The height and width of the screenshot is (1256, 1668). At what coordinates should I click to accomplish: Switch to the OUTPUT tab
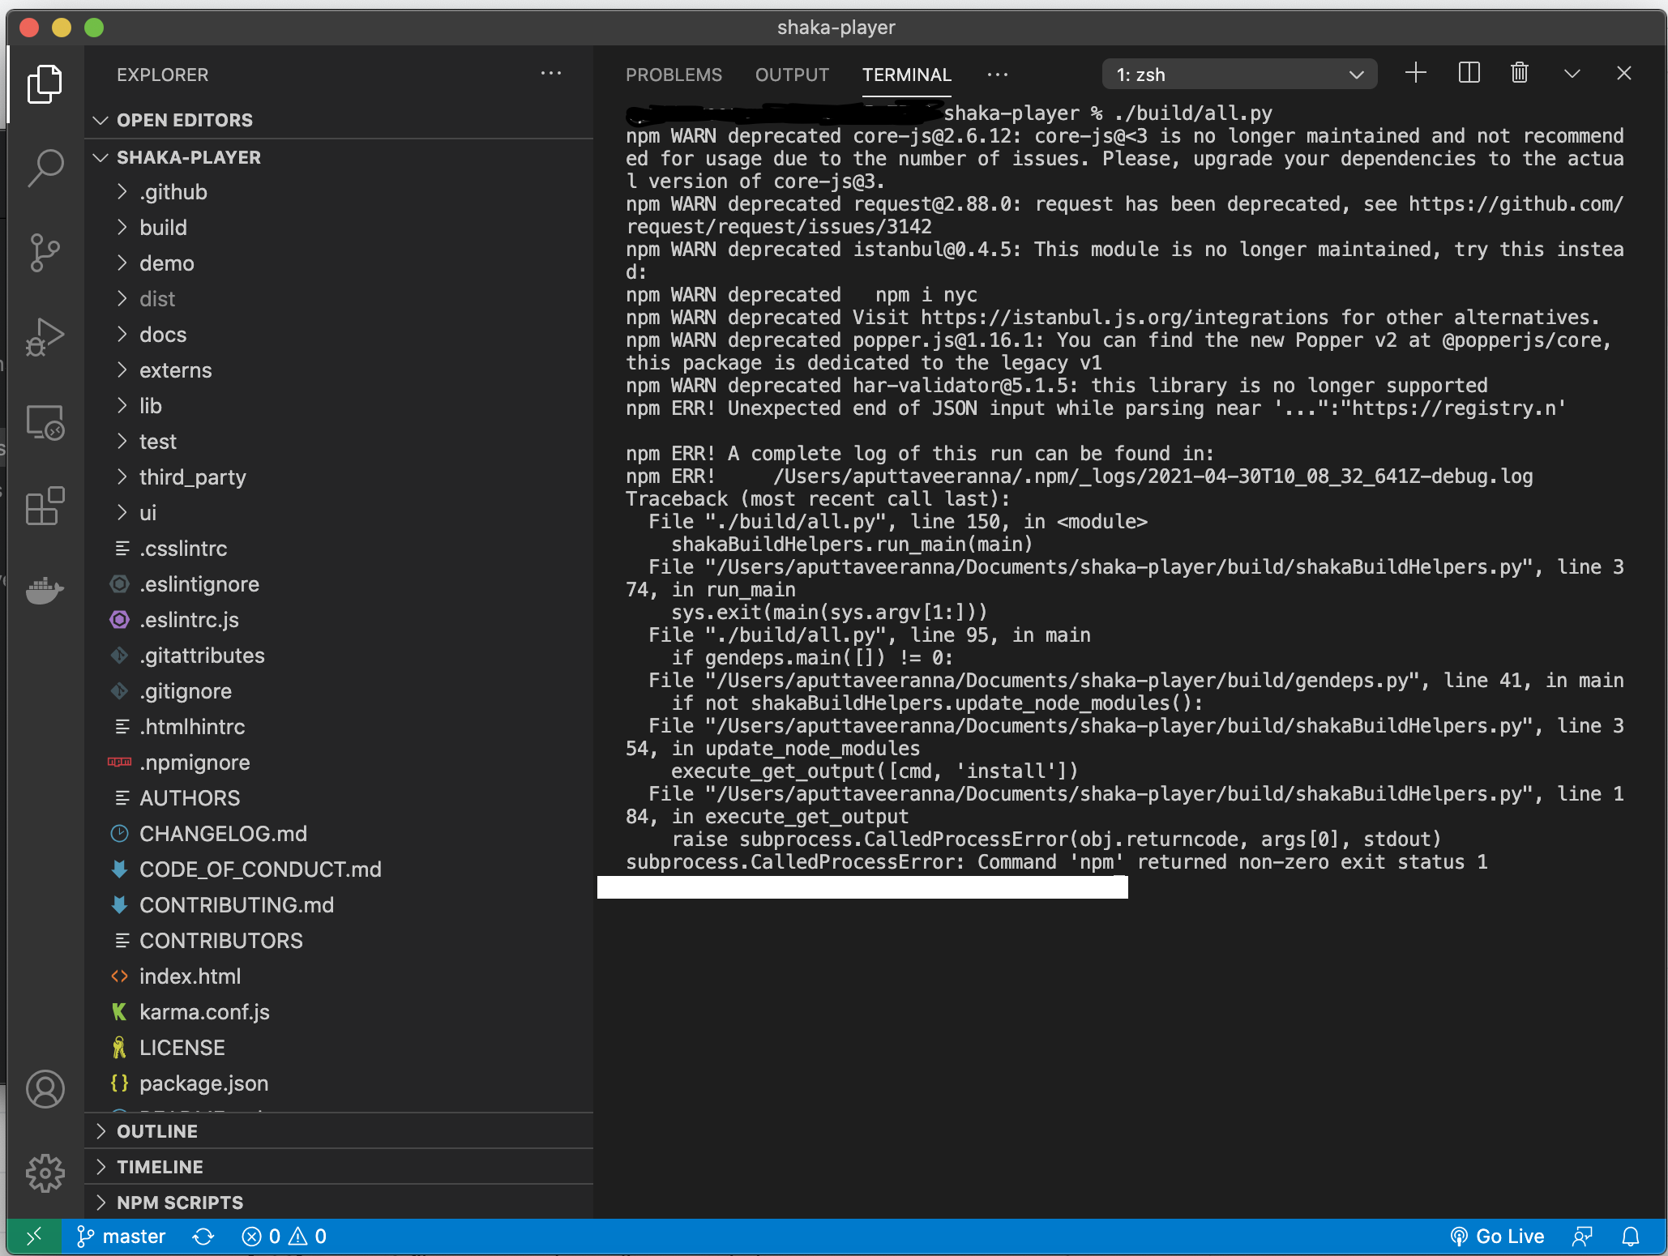(x=792, y=75)
